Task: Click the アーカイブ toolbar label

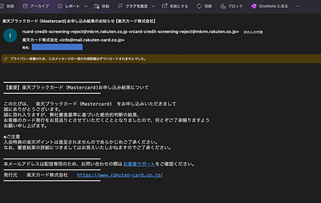Action: click(x=39, y=6)
